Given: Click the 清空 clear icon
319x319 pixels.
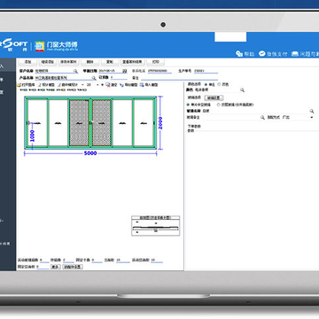Looking at the screenshot, I should click(107, 85).
